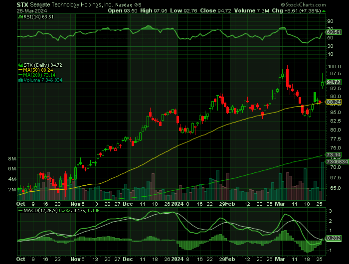Viewport: 349px width, 264px height.
Task: Click 'Seagate Technology Holdings, Inc.' company name
Action: pos(72,4)
